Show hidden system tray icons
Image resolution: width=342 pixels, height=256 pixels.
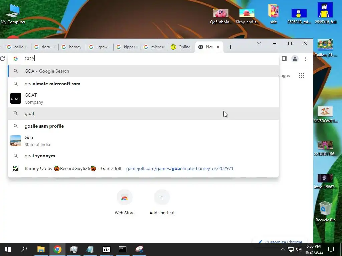click(x=283, y=249)
